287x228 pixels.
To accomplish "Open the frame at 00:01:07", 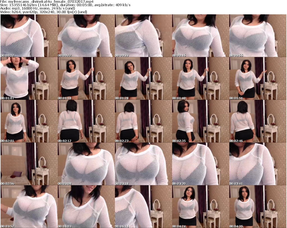I will pyautogui.click(x=29, y=78).
